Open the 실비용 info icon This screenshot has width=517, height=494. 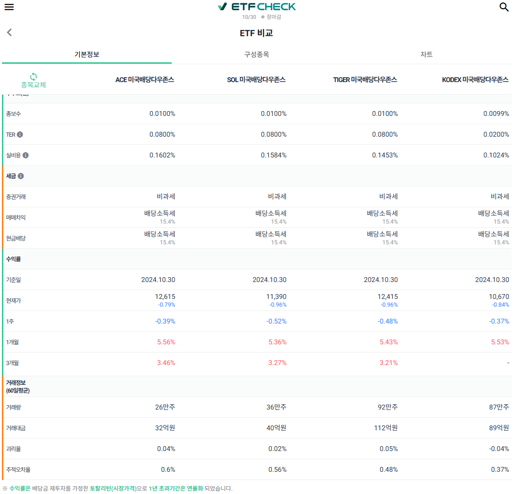point(26,155)
